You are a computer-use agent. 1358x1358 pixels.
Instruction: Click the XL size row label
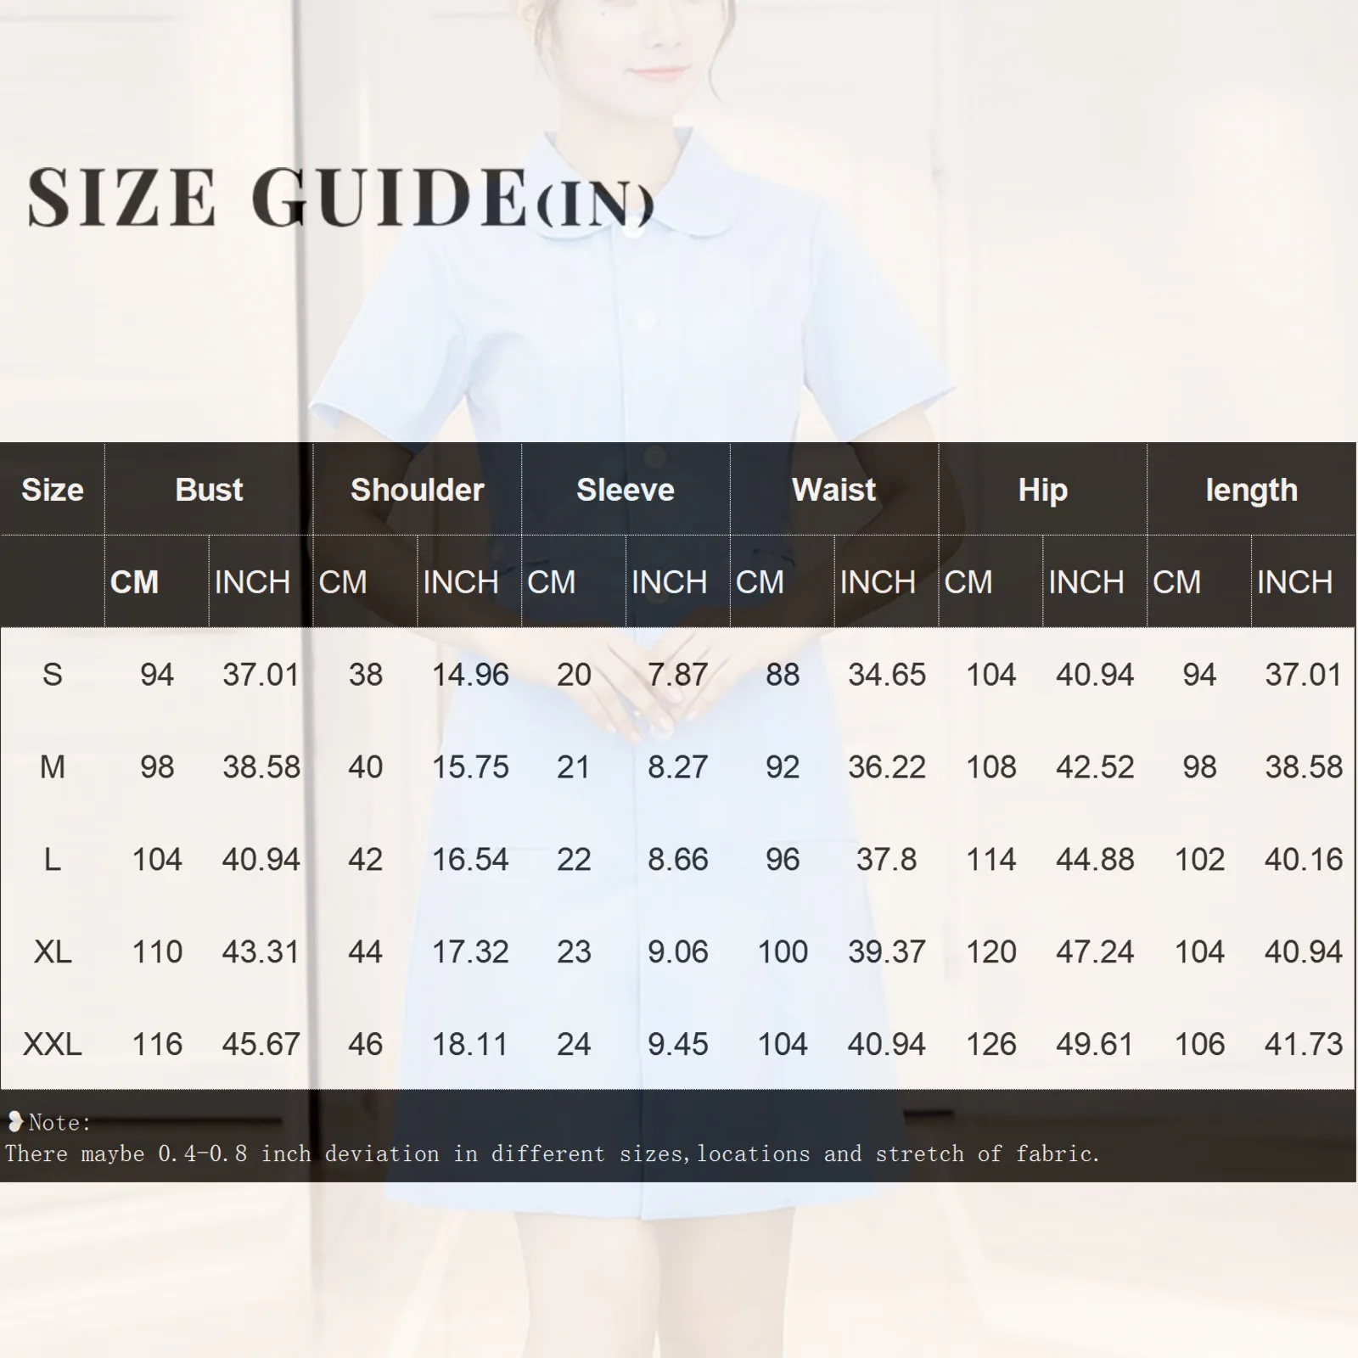coord(53,951)
